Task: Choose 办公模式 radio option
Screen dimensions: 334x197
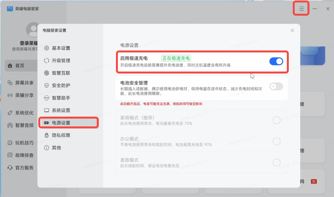Action: click(276, 141)
